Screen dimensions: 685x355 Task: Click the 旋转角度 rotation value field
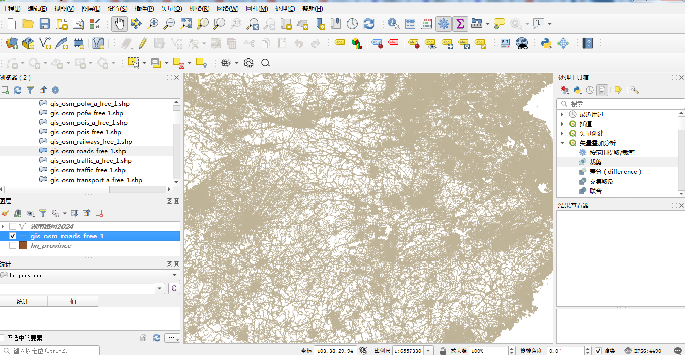pyautogui.click(x=566, y=351)
